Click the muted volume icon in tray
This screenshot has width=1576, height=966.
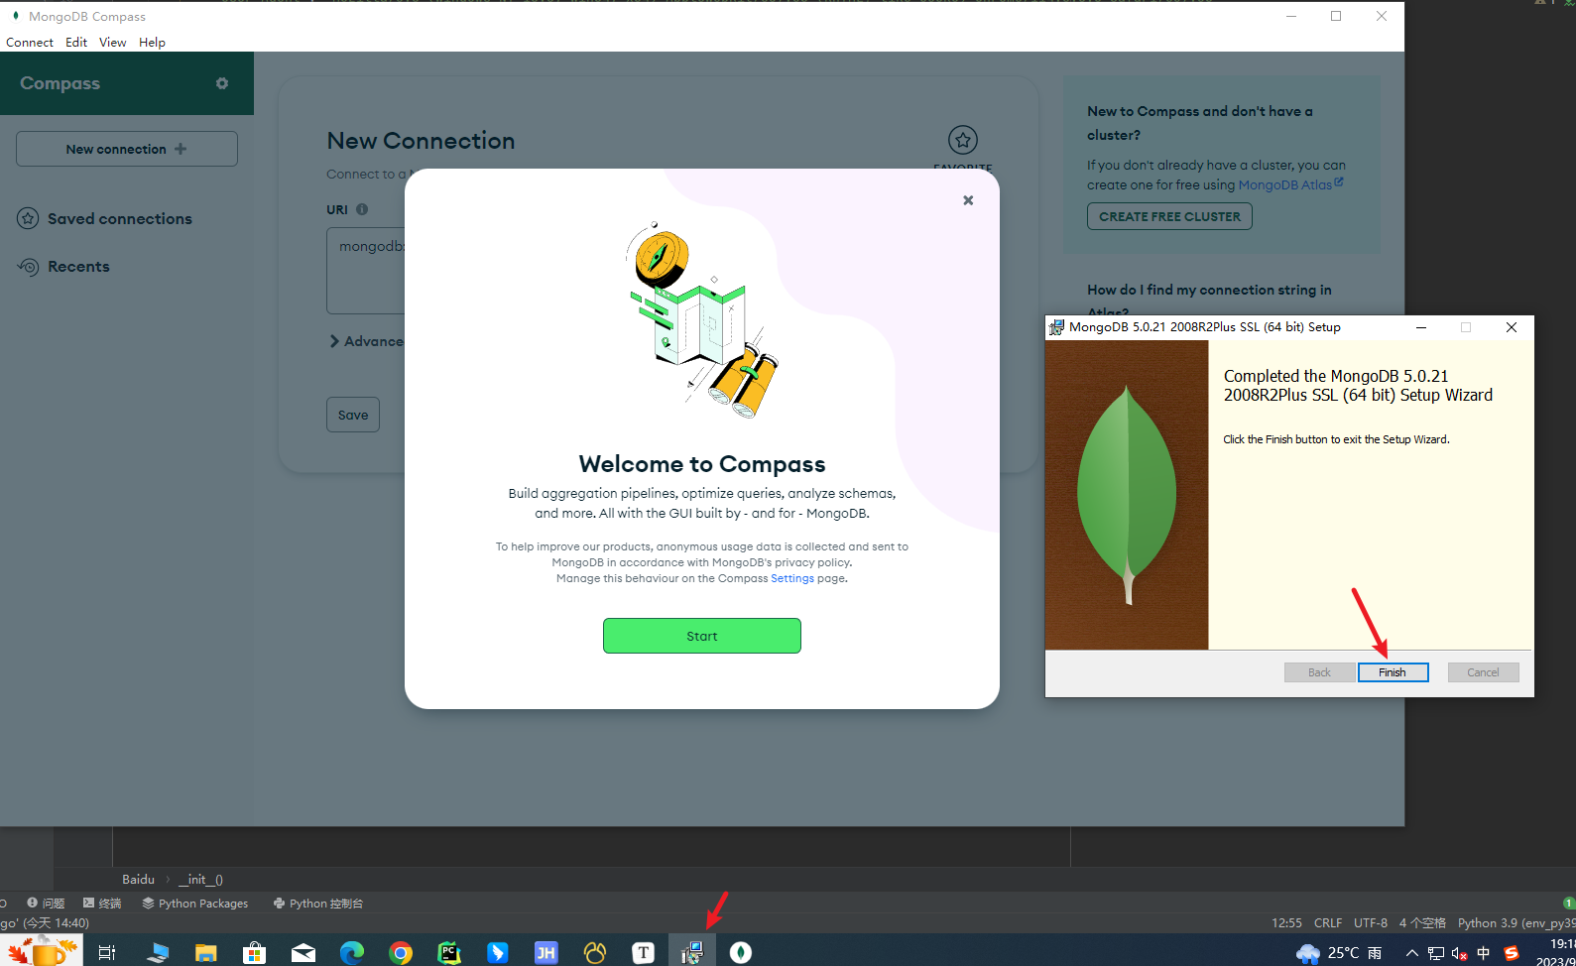pyautogui.click(x=1459, y=953)
